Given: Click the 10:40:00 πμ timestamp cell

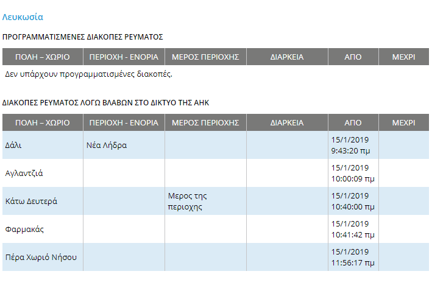Looking at the screenshot, I should coord(353,201).
